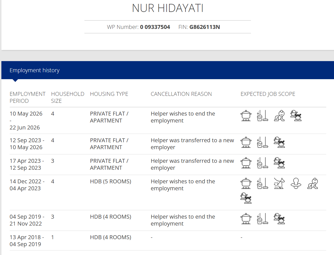Click the period 12 Sep 2023 - 10 May 2026
334x255 pixels.
click(x=27, y=144)
